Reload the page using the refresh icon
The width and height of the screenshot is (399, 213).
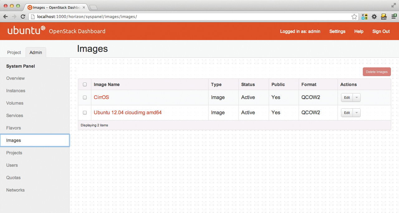tap(23, 17)
